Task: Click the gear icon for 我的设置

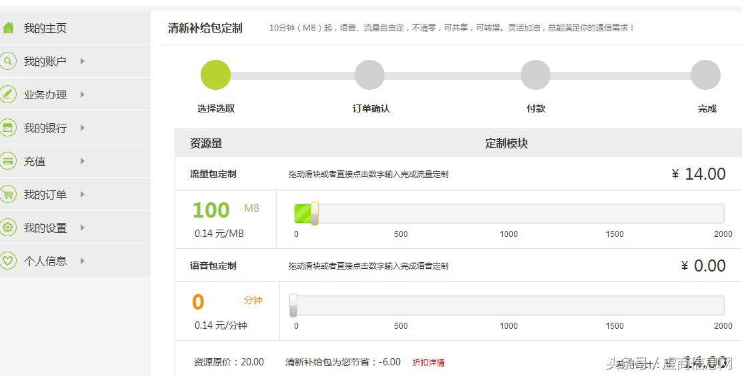Action: [7, 228]
